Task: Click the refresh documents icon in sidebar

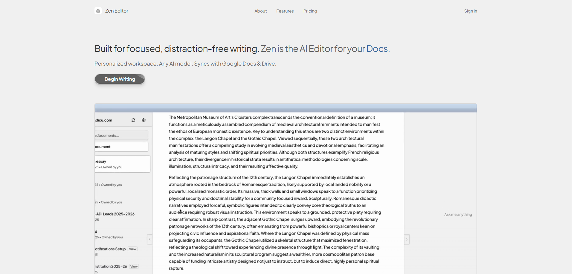Action: click(x=133, y=120)
